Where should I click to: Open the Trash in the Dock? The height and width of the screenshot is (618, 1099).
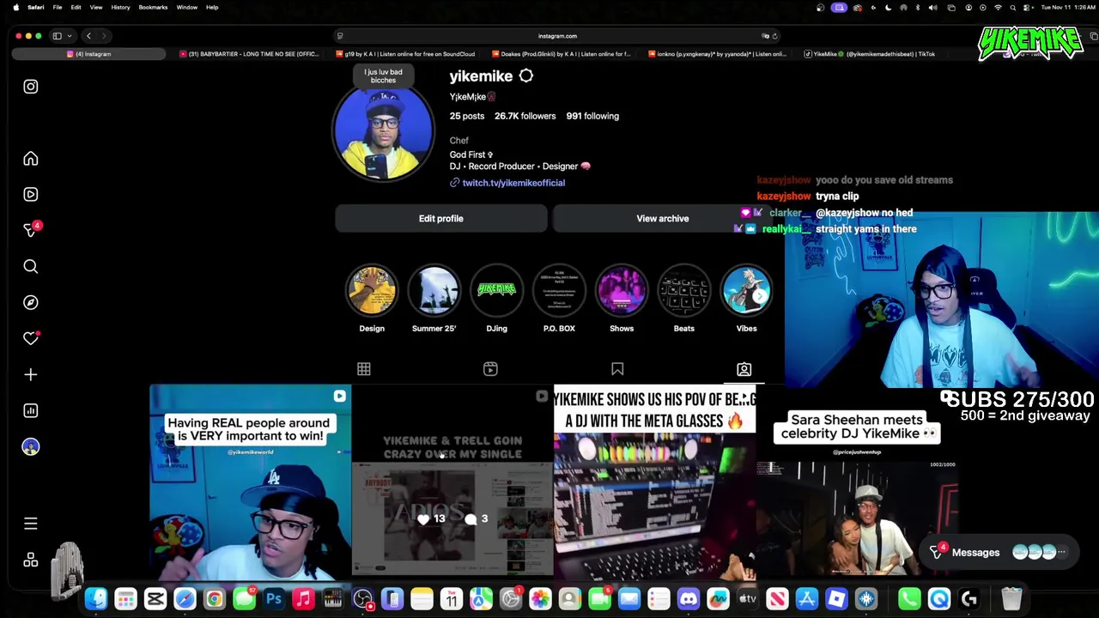click(x=1011, y=598)
